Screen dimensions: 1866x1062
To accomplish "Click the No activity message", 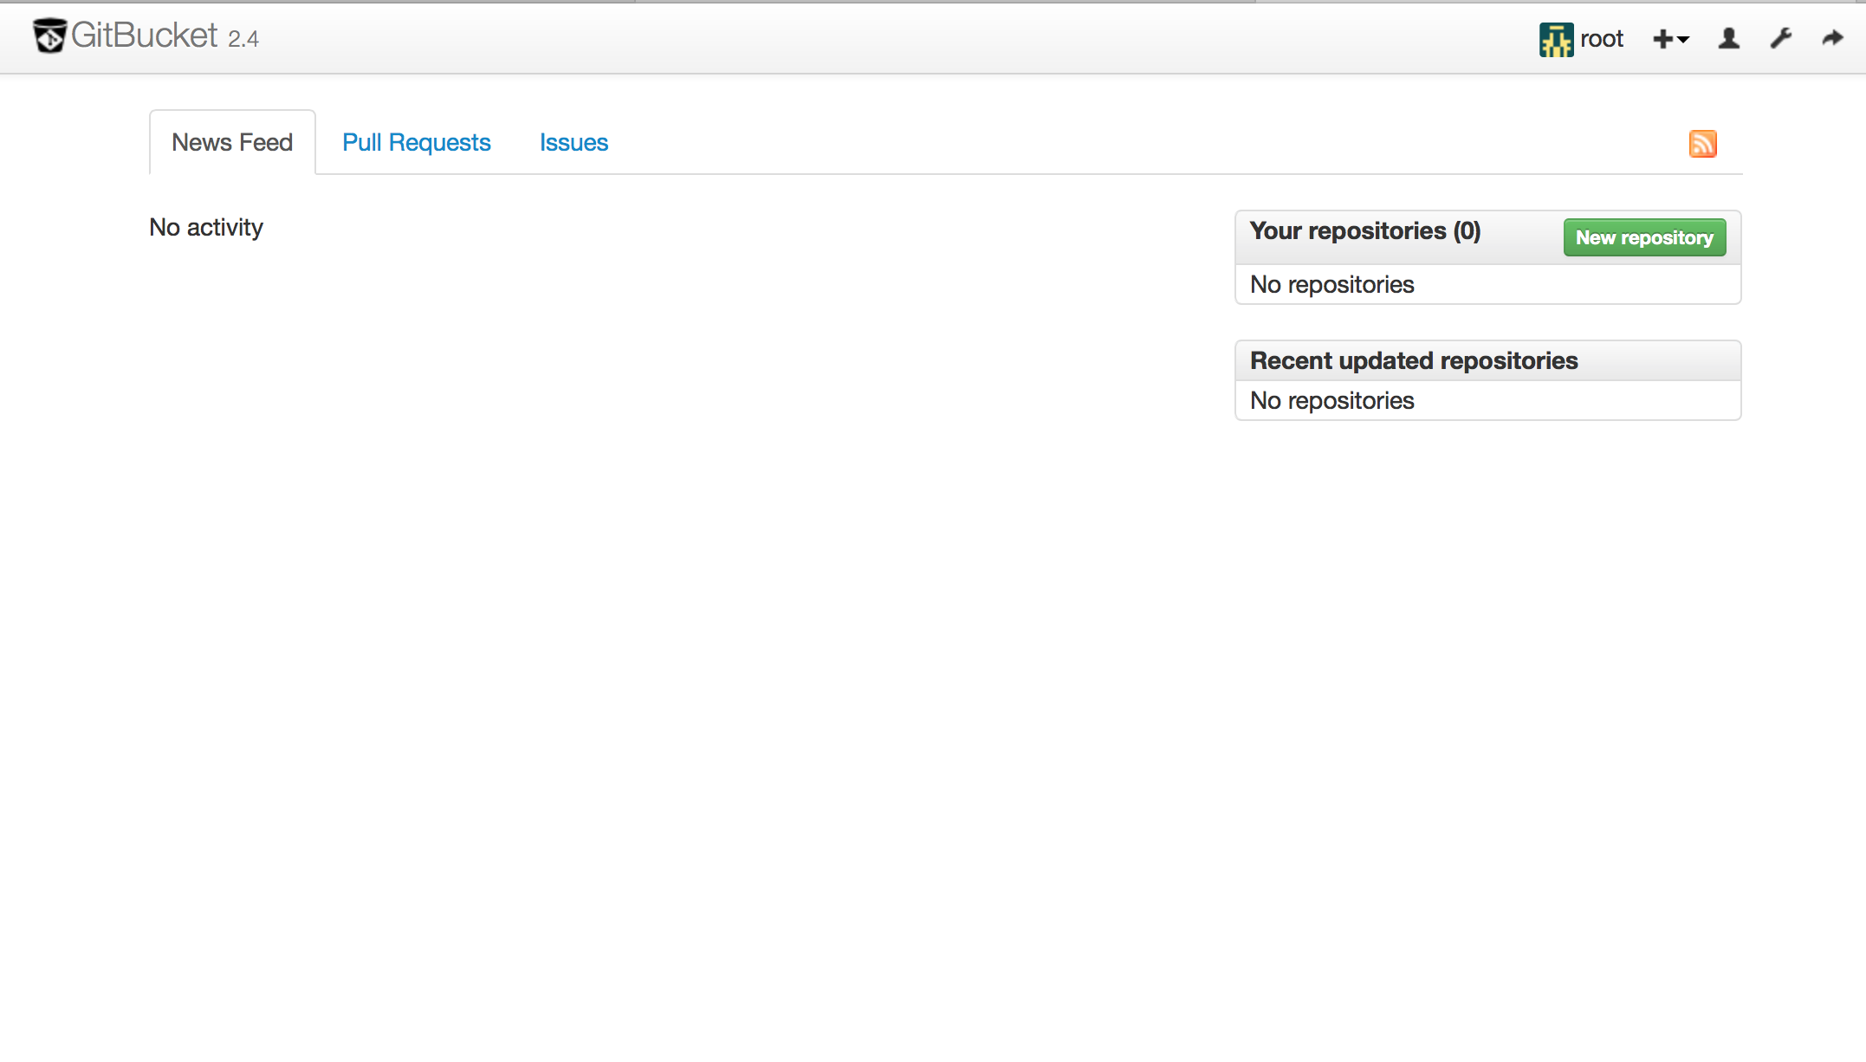I will click(206, 227).
